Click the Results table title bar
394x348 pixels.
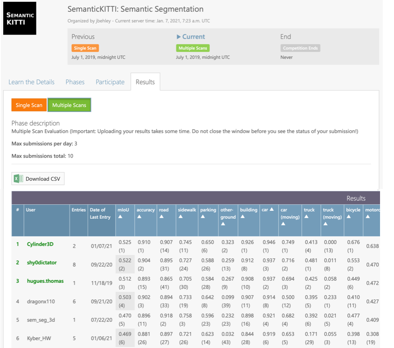tap(196, 198)
